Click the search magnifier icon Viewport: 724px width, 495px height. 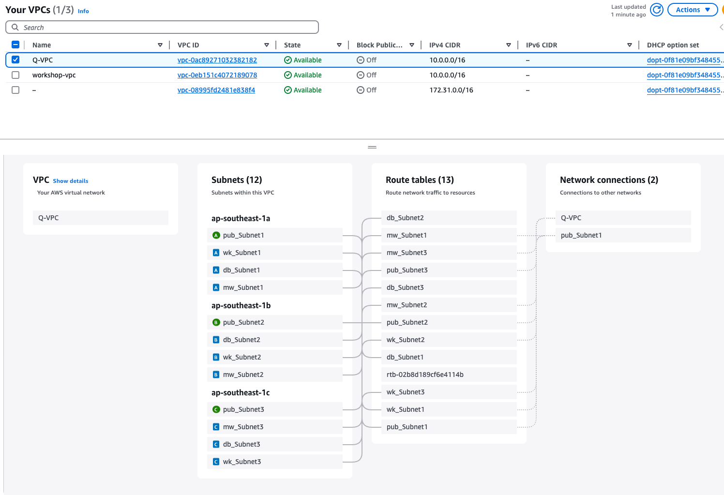tap(15, 28)
